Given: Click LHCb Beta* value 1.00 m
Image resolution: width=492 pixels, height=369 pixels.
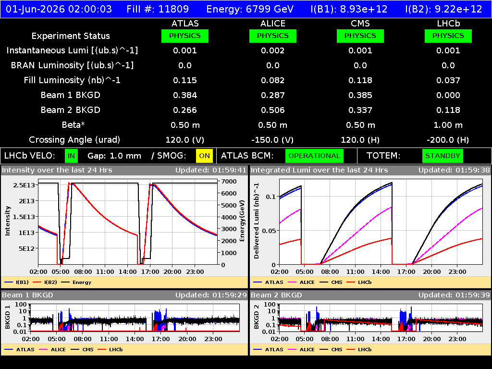Looking at the screenshot, I should 448,125.
